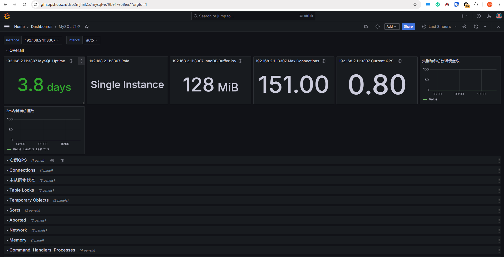Viewport: 504px width, 257px height.
Task: Click the Interval variable label
Action: coord(75,40)
